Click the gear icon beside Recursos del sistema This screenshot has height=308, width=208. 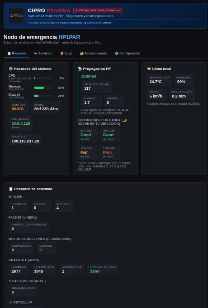[x=11, y=68]
